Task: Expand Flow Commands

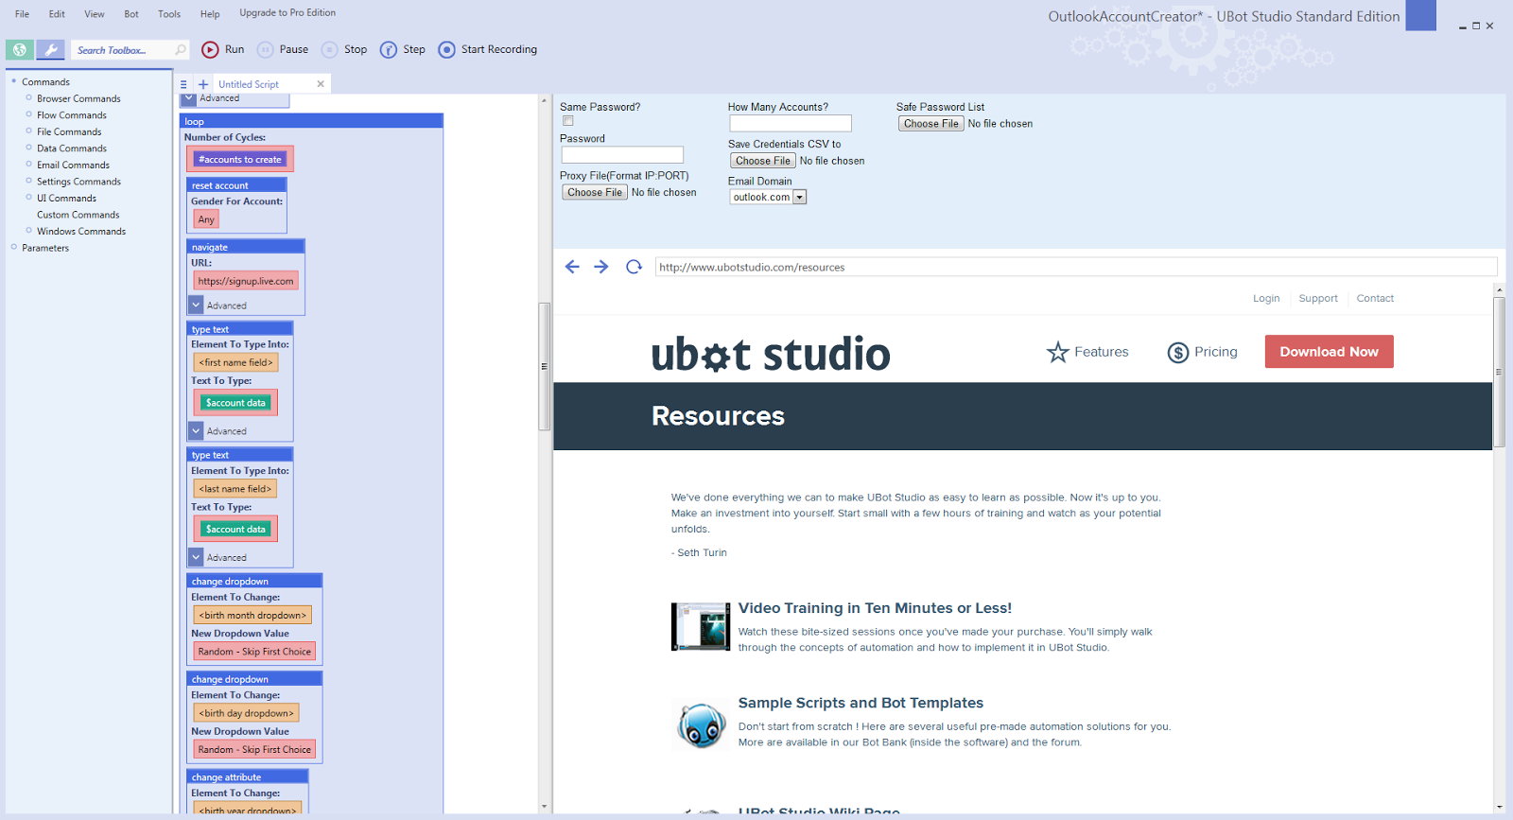Action: [x=29, y=114]
